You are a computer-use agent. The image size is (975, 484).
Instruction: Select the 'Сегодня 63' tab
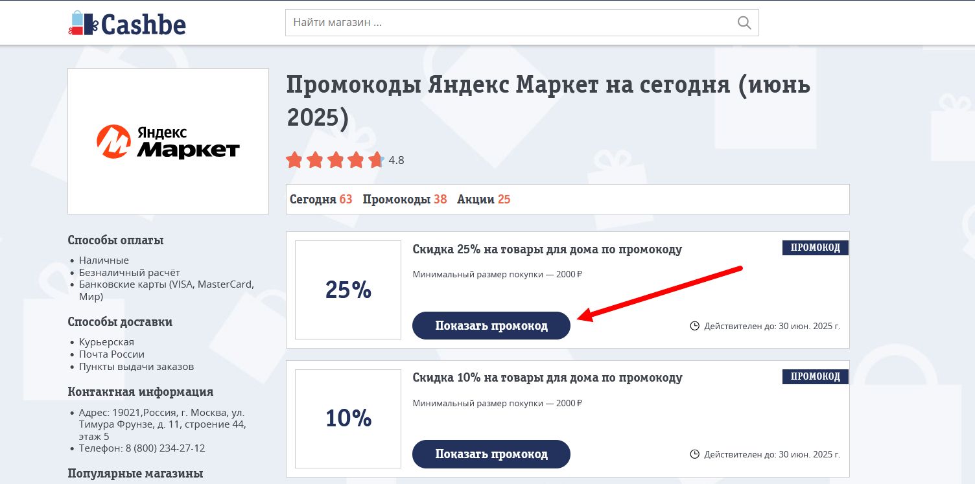321,199
